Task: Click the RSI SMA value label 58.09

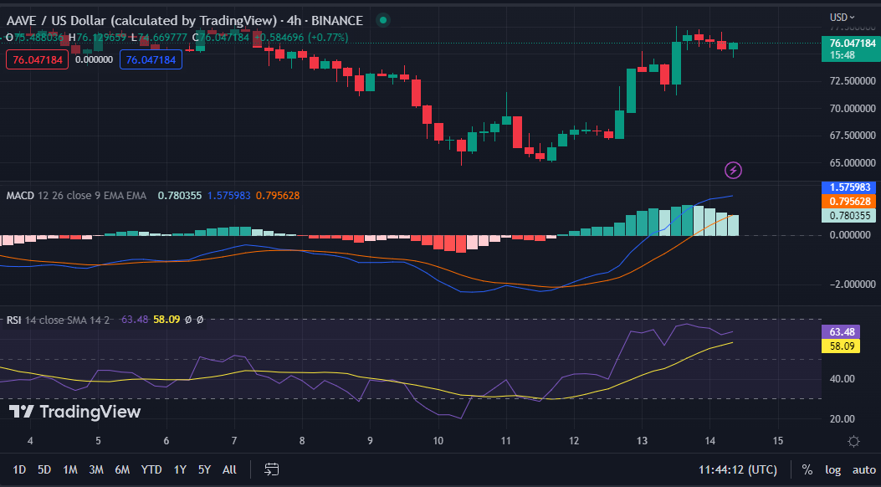Action: pos(841,346)
